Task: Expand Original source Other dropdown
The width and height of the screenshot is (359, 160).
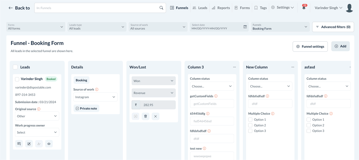Action: point(37,116)
